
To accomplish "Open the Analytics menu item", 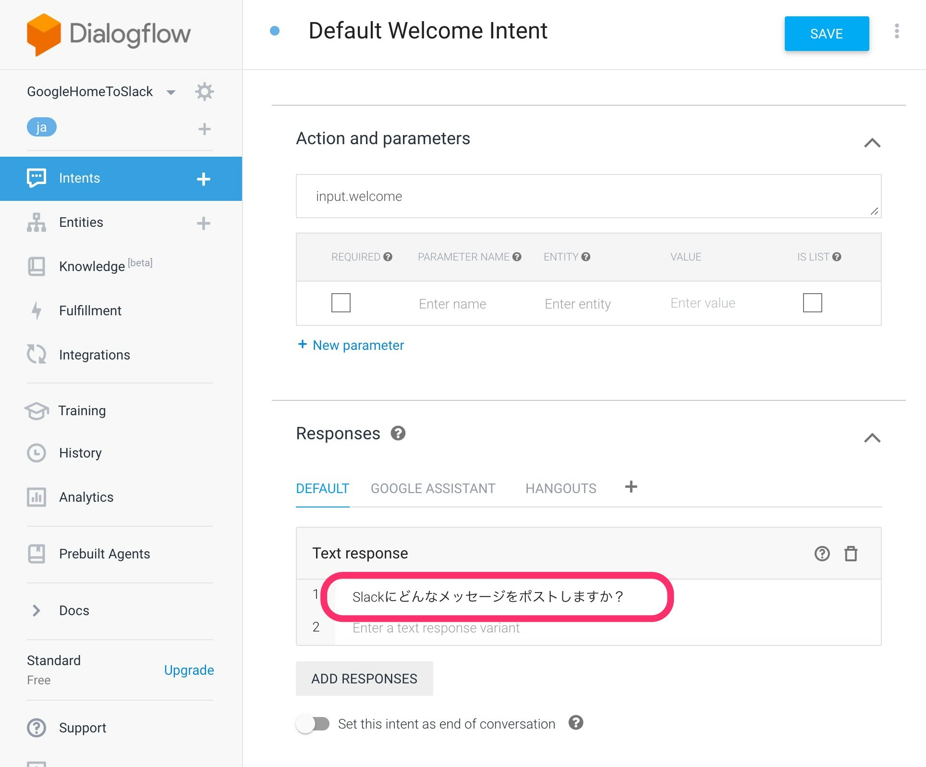I will [x=86, y=497].
